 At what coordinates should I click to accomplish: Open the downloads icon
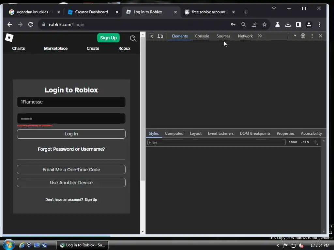pos(288,24)
